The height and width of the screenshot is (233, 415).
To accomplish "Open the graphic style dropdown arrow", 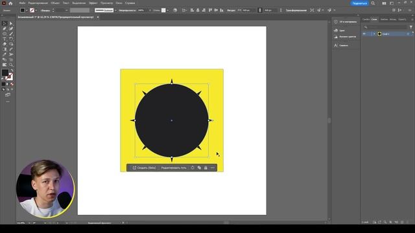I will point(167,10).
